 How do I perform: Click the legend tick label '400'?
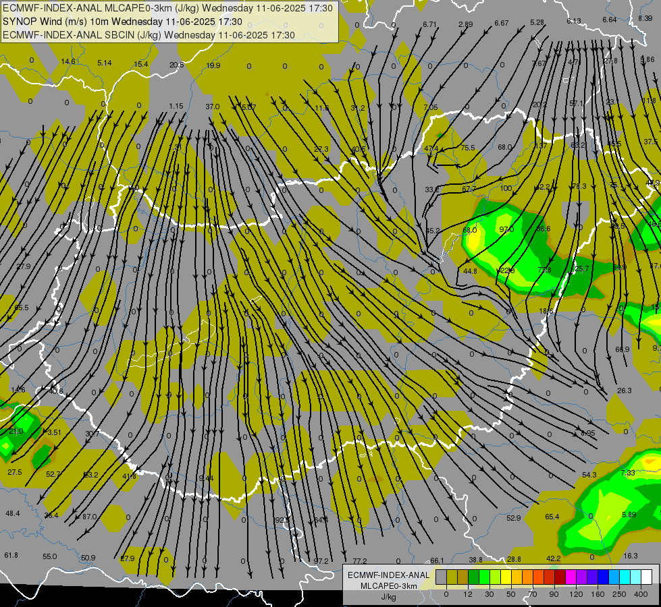(641, 594)
